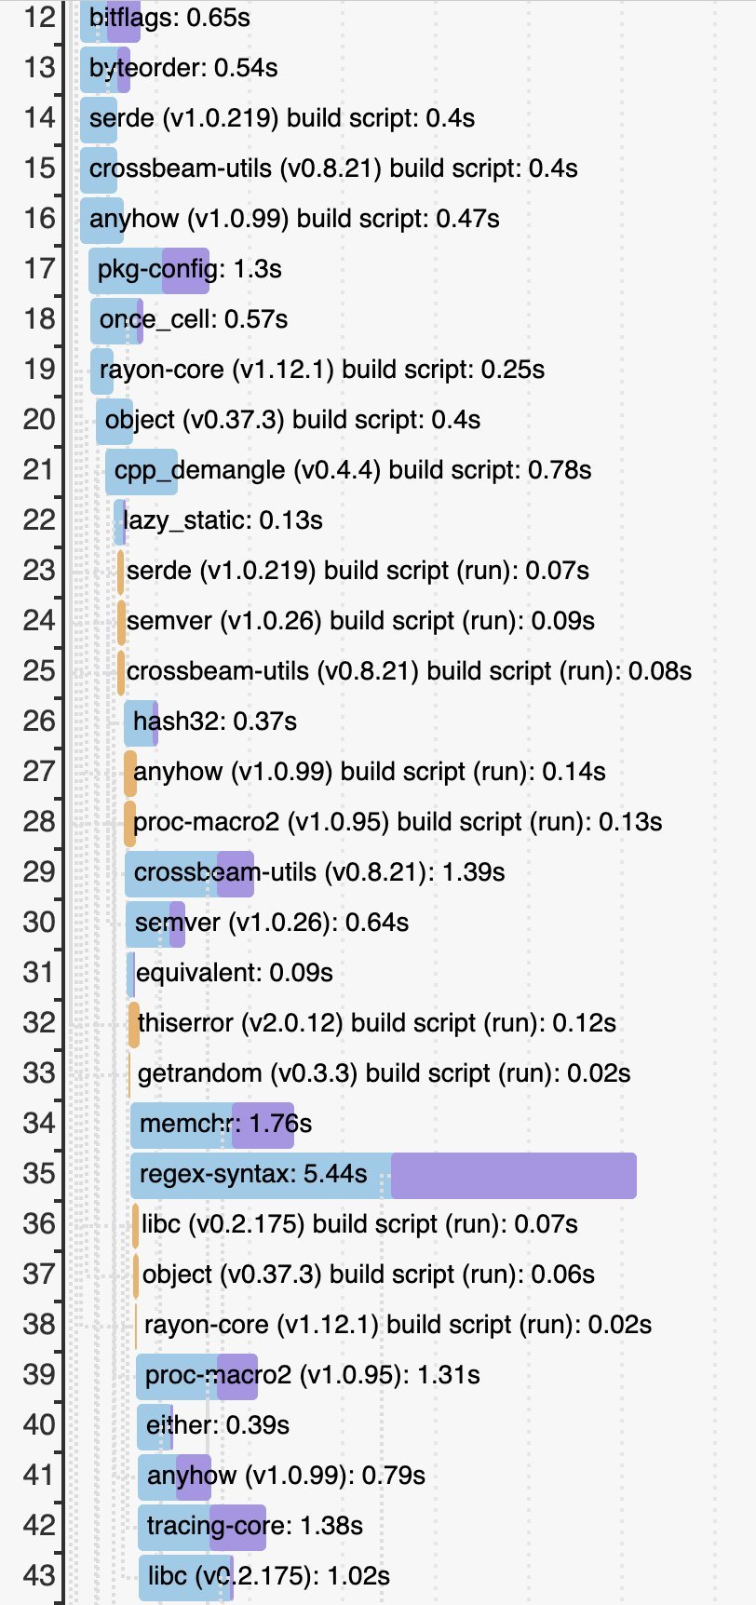Click the thiserror build script (run) label
The height and width of the screenshot is (1605, 756).
pos(376,1024)
